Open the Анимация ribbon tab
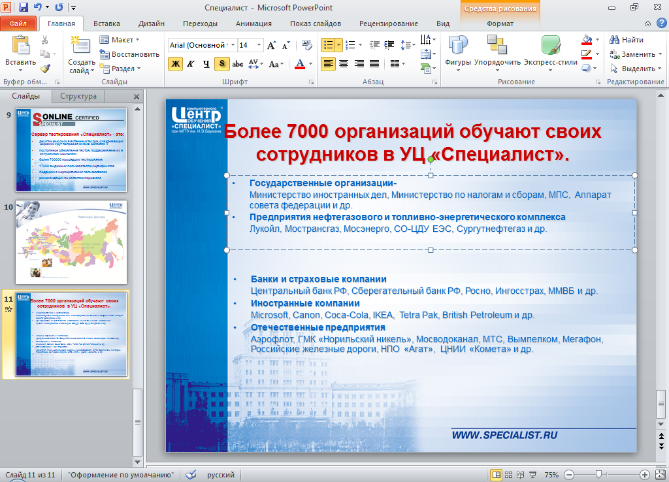The image size is (669, 482). (x=253, y=24)
